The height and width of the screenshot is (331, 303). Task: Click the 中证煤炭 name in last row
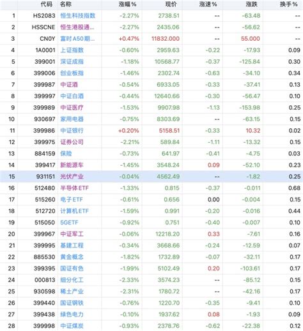[x=72, y=326]
